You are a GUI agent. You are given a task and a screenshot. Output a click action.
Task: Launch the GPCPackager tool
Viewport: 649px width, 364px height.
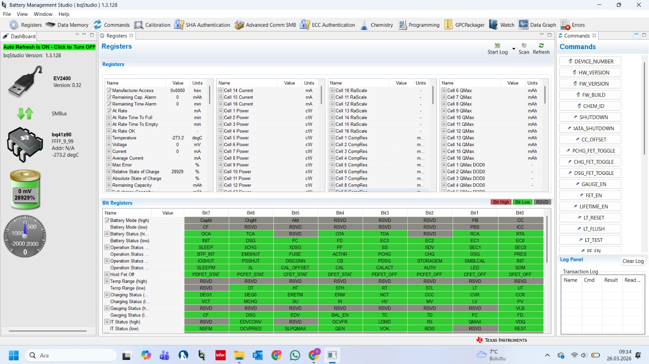click(448, 25)
